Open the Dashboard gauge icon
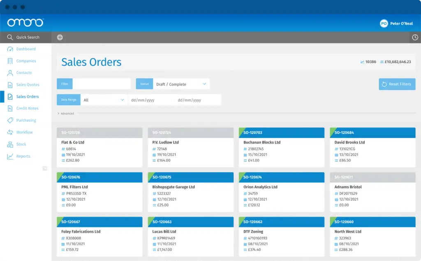 click(x=10, y=49)
